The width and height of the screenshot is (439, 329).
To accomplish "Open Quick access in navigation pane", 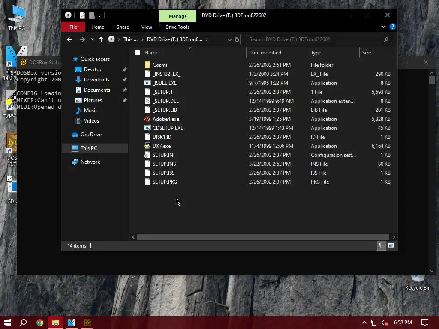I will click(x=95, y=59).
